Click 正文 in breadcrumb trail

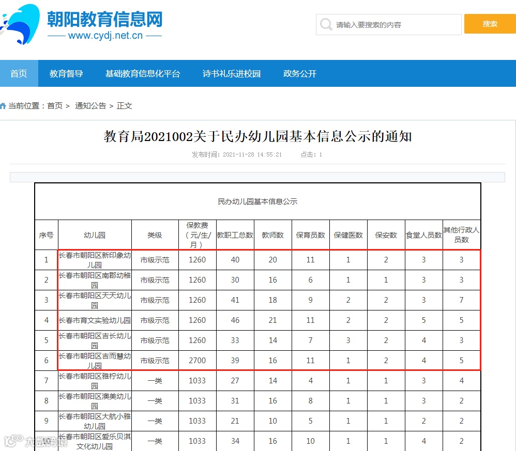point(125,106)
